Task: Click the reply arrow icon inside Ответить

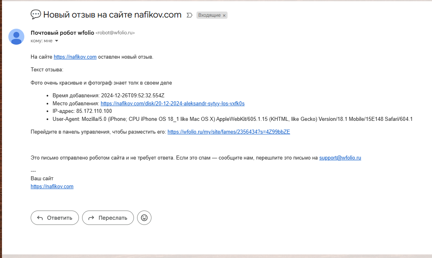Action: 40,218
